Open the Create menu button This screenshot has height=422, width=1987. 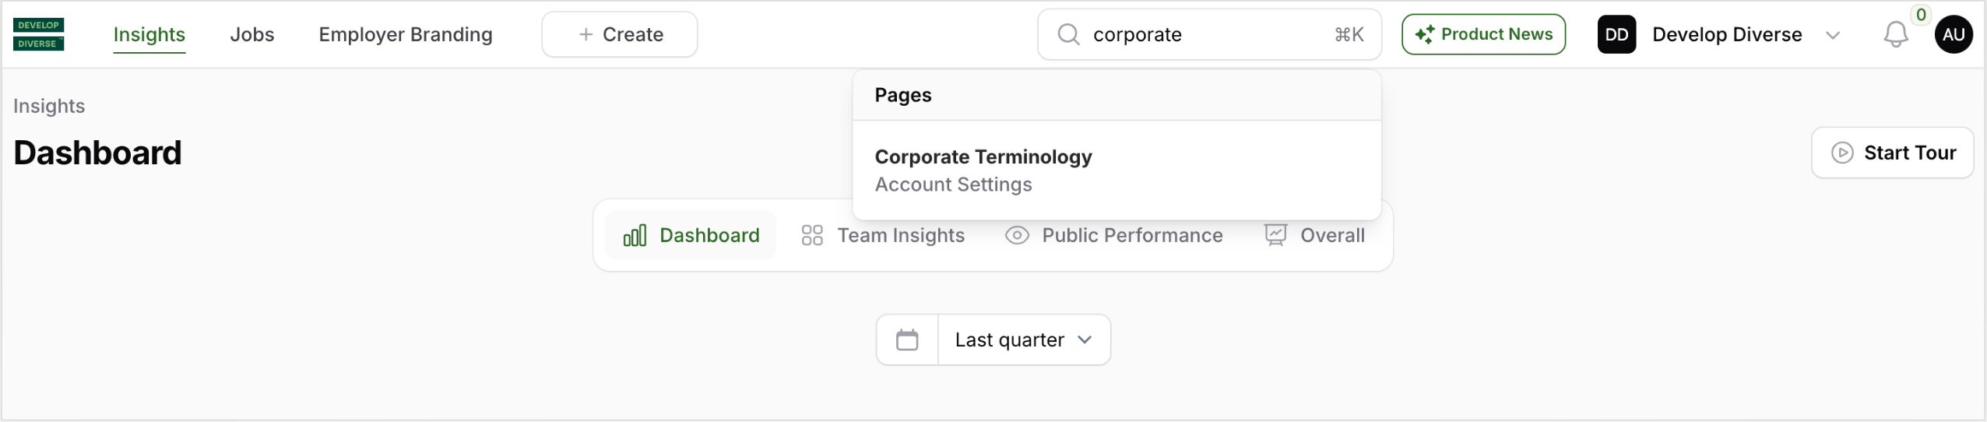pyautogui.click(x=620, y=34)
